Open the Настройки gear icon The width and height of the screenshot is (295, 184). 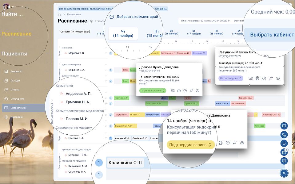pos(6,117)
